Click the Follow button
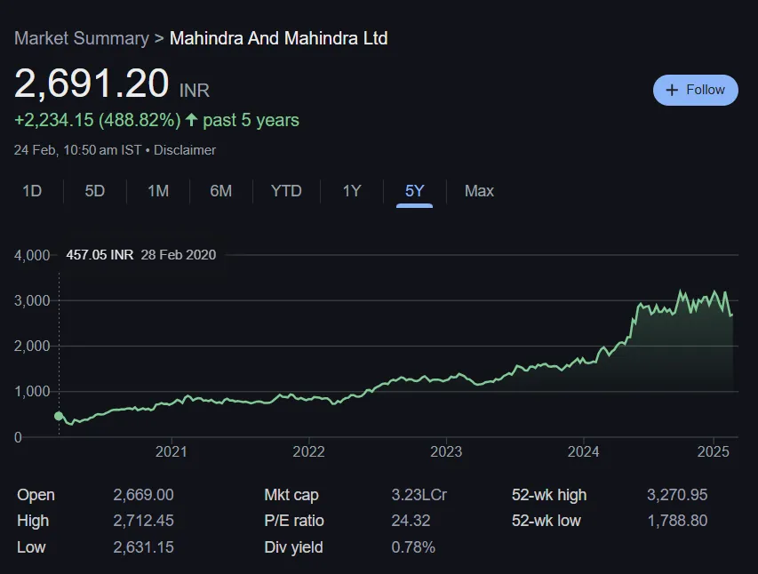 point(695,90)
